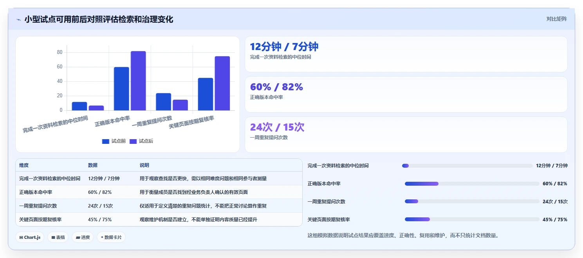Click the header icon beside the title
The width and height of the screenshot is (583, 258).
(x=18, y=20)
